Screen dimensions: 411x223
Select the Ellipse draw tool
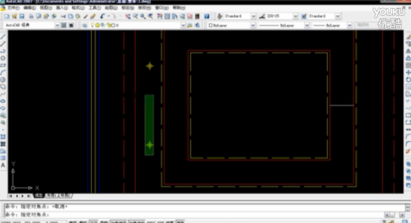coord(3,101)
